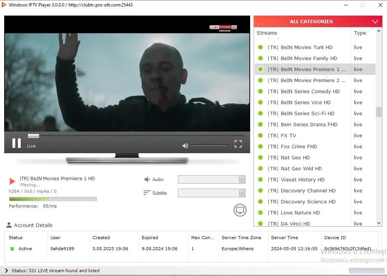Click the Device ID column header

click(x=335, y=238)
